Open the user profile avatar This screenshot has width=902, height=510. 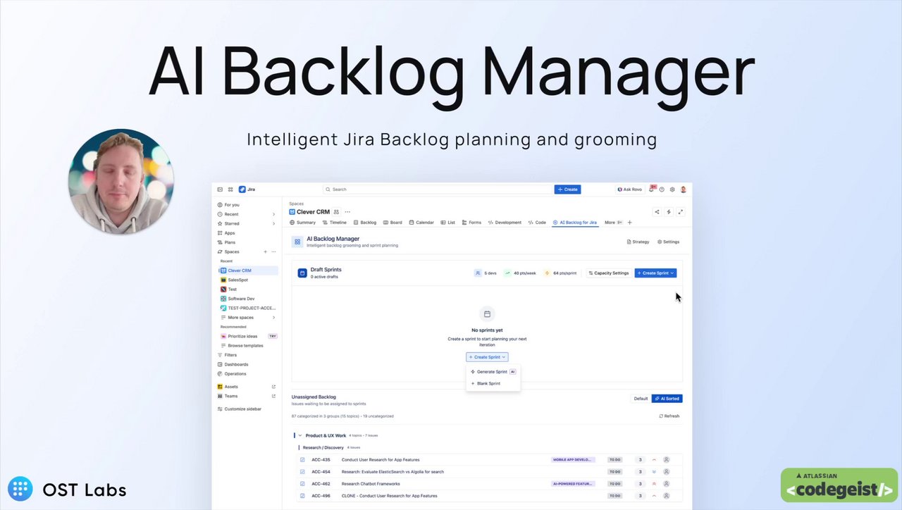coord(683,189)
